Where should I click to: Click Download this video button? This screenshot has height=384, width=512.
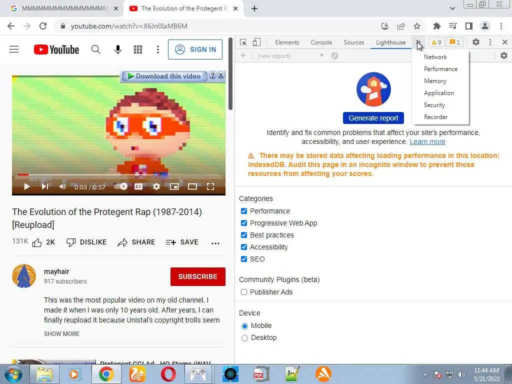164,76
